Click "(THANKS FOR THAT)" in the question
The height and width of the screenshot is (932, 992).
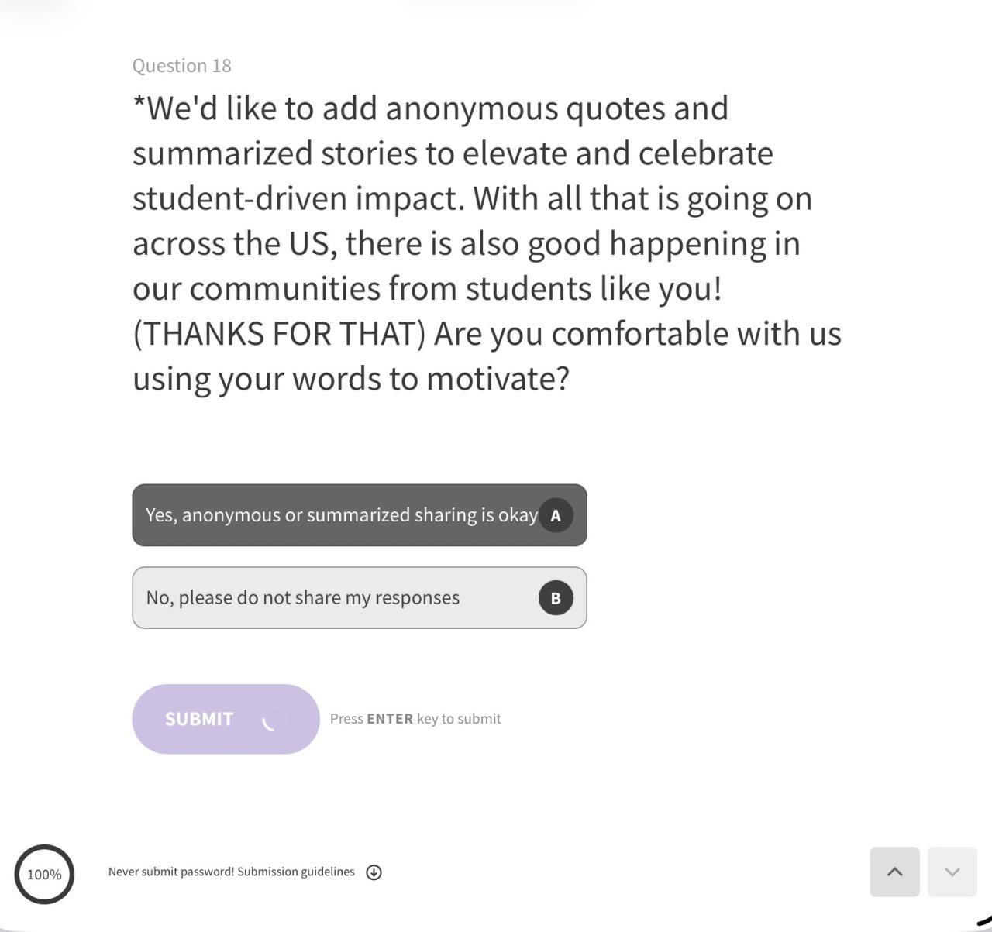tap(280, 334)
